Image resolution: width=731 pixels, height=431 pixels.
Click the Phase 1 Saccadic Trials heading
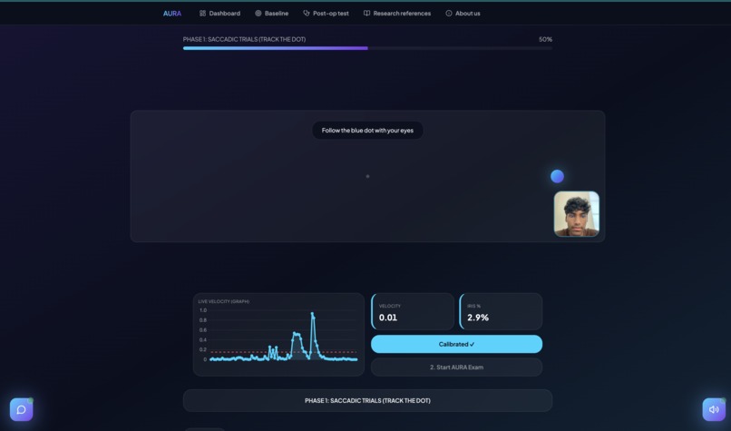[244, 39]
